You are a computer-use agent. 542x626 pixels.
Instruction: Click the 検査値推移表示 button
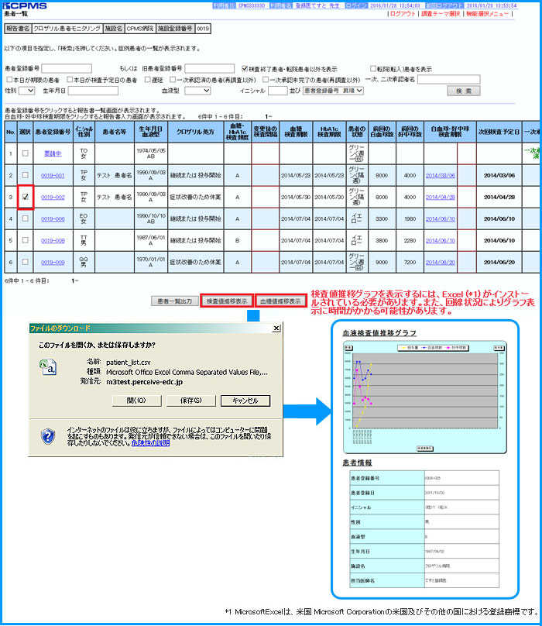coord(226,301)
